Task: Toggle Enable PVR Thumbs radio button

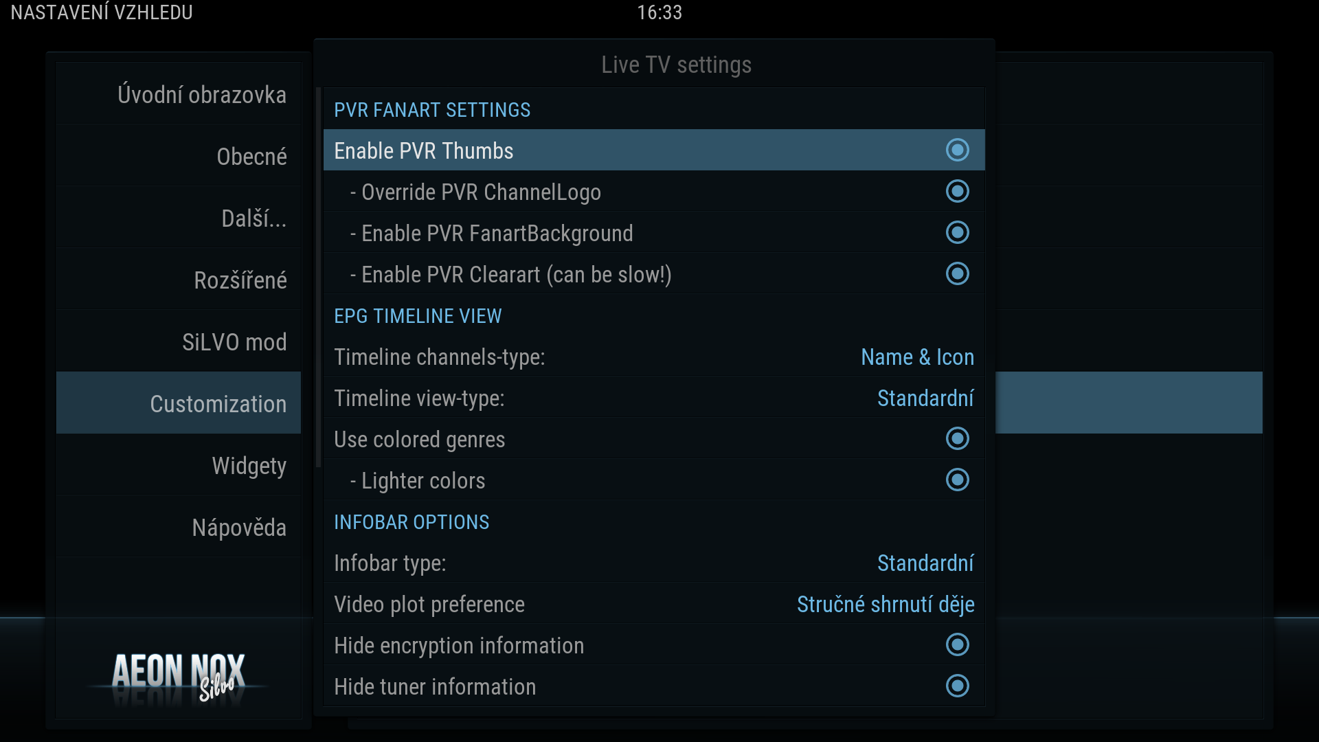Action: 957,150
